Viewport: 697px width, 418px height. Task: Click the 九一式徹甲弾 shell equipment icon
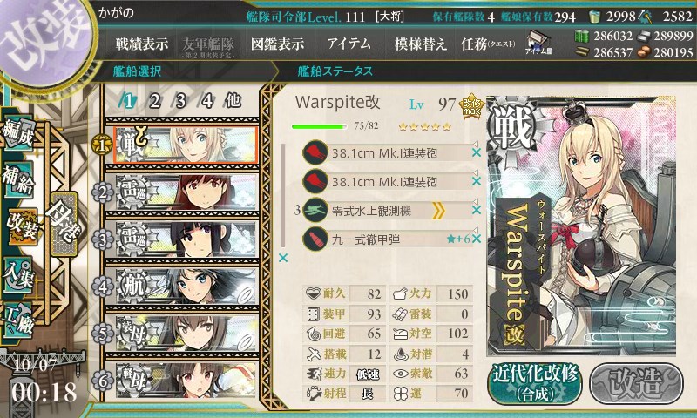click(315, 239)
